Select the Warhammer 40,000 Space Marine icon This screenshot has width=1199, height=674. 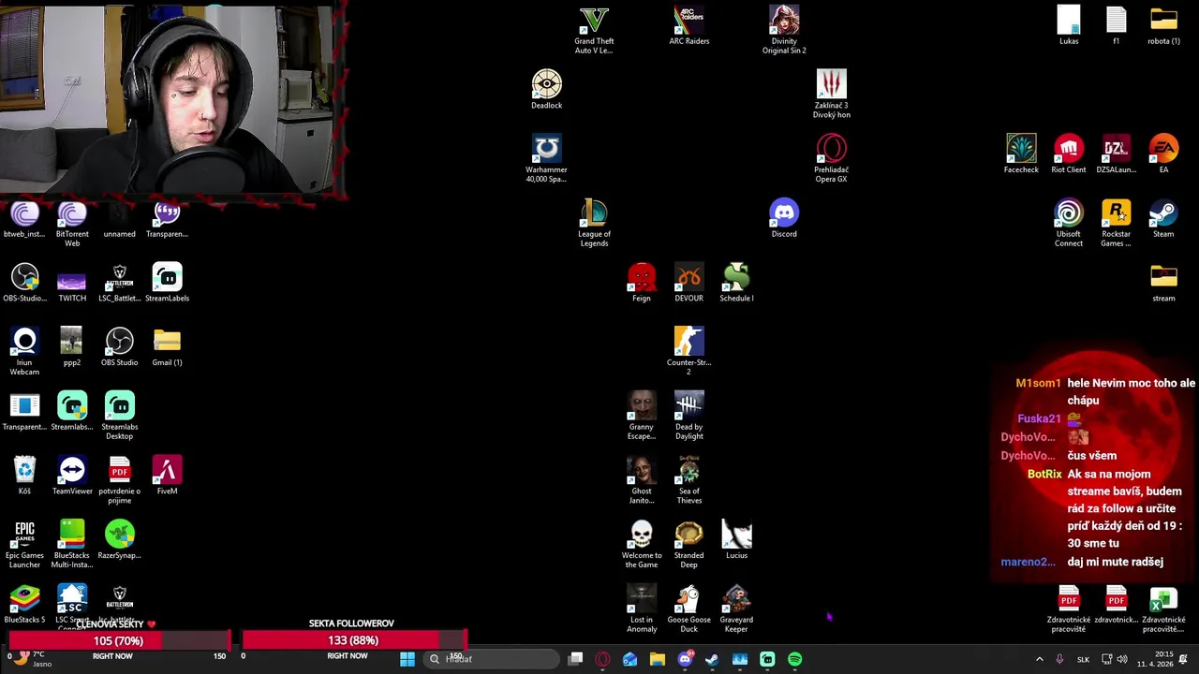pos(546,158)
